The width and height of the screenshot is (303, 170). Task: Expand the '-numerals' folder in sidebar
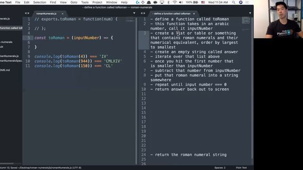coord(6,42)
